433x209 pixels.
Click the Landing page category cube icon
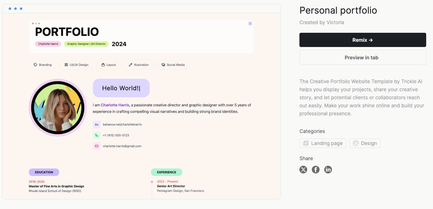(x=306, y=143)
